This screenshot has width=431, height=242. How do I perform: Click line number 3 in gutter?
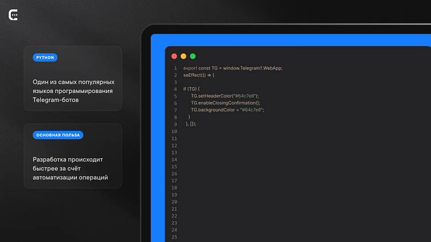176,82
